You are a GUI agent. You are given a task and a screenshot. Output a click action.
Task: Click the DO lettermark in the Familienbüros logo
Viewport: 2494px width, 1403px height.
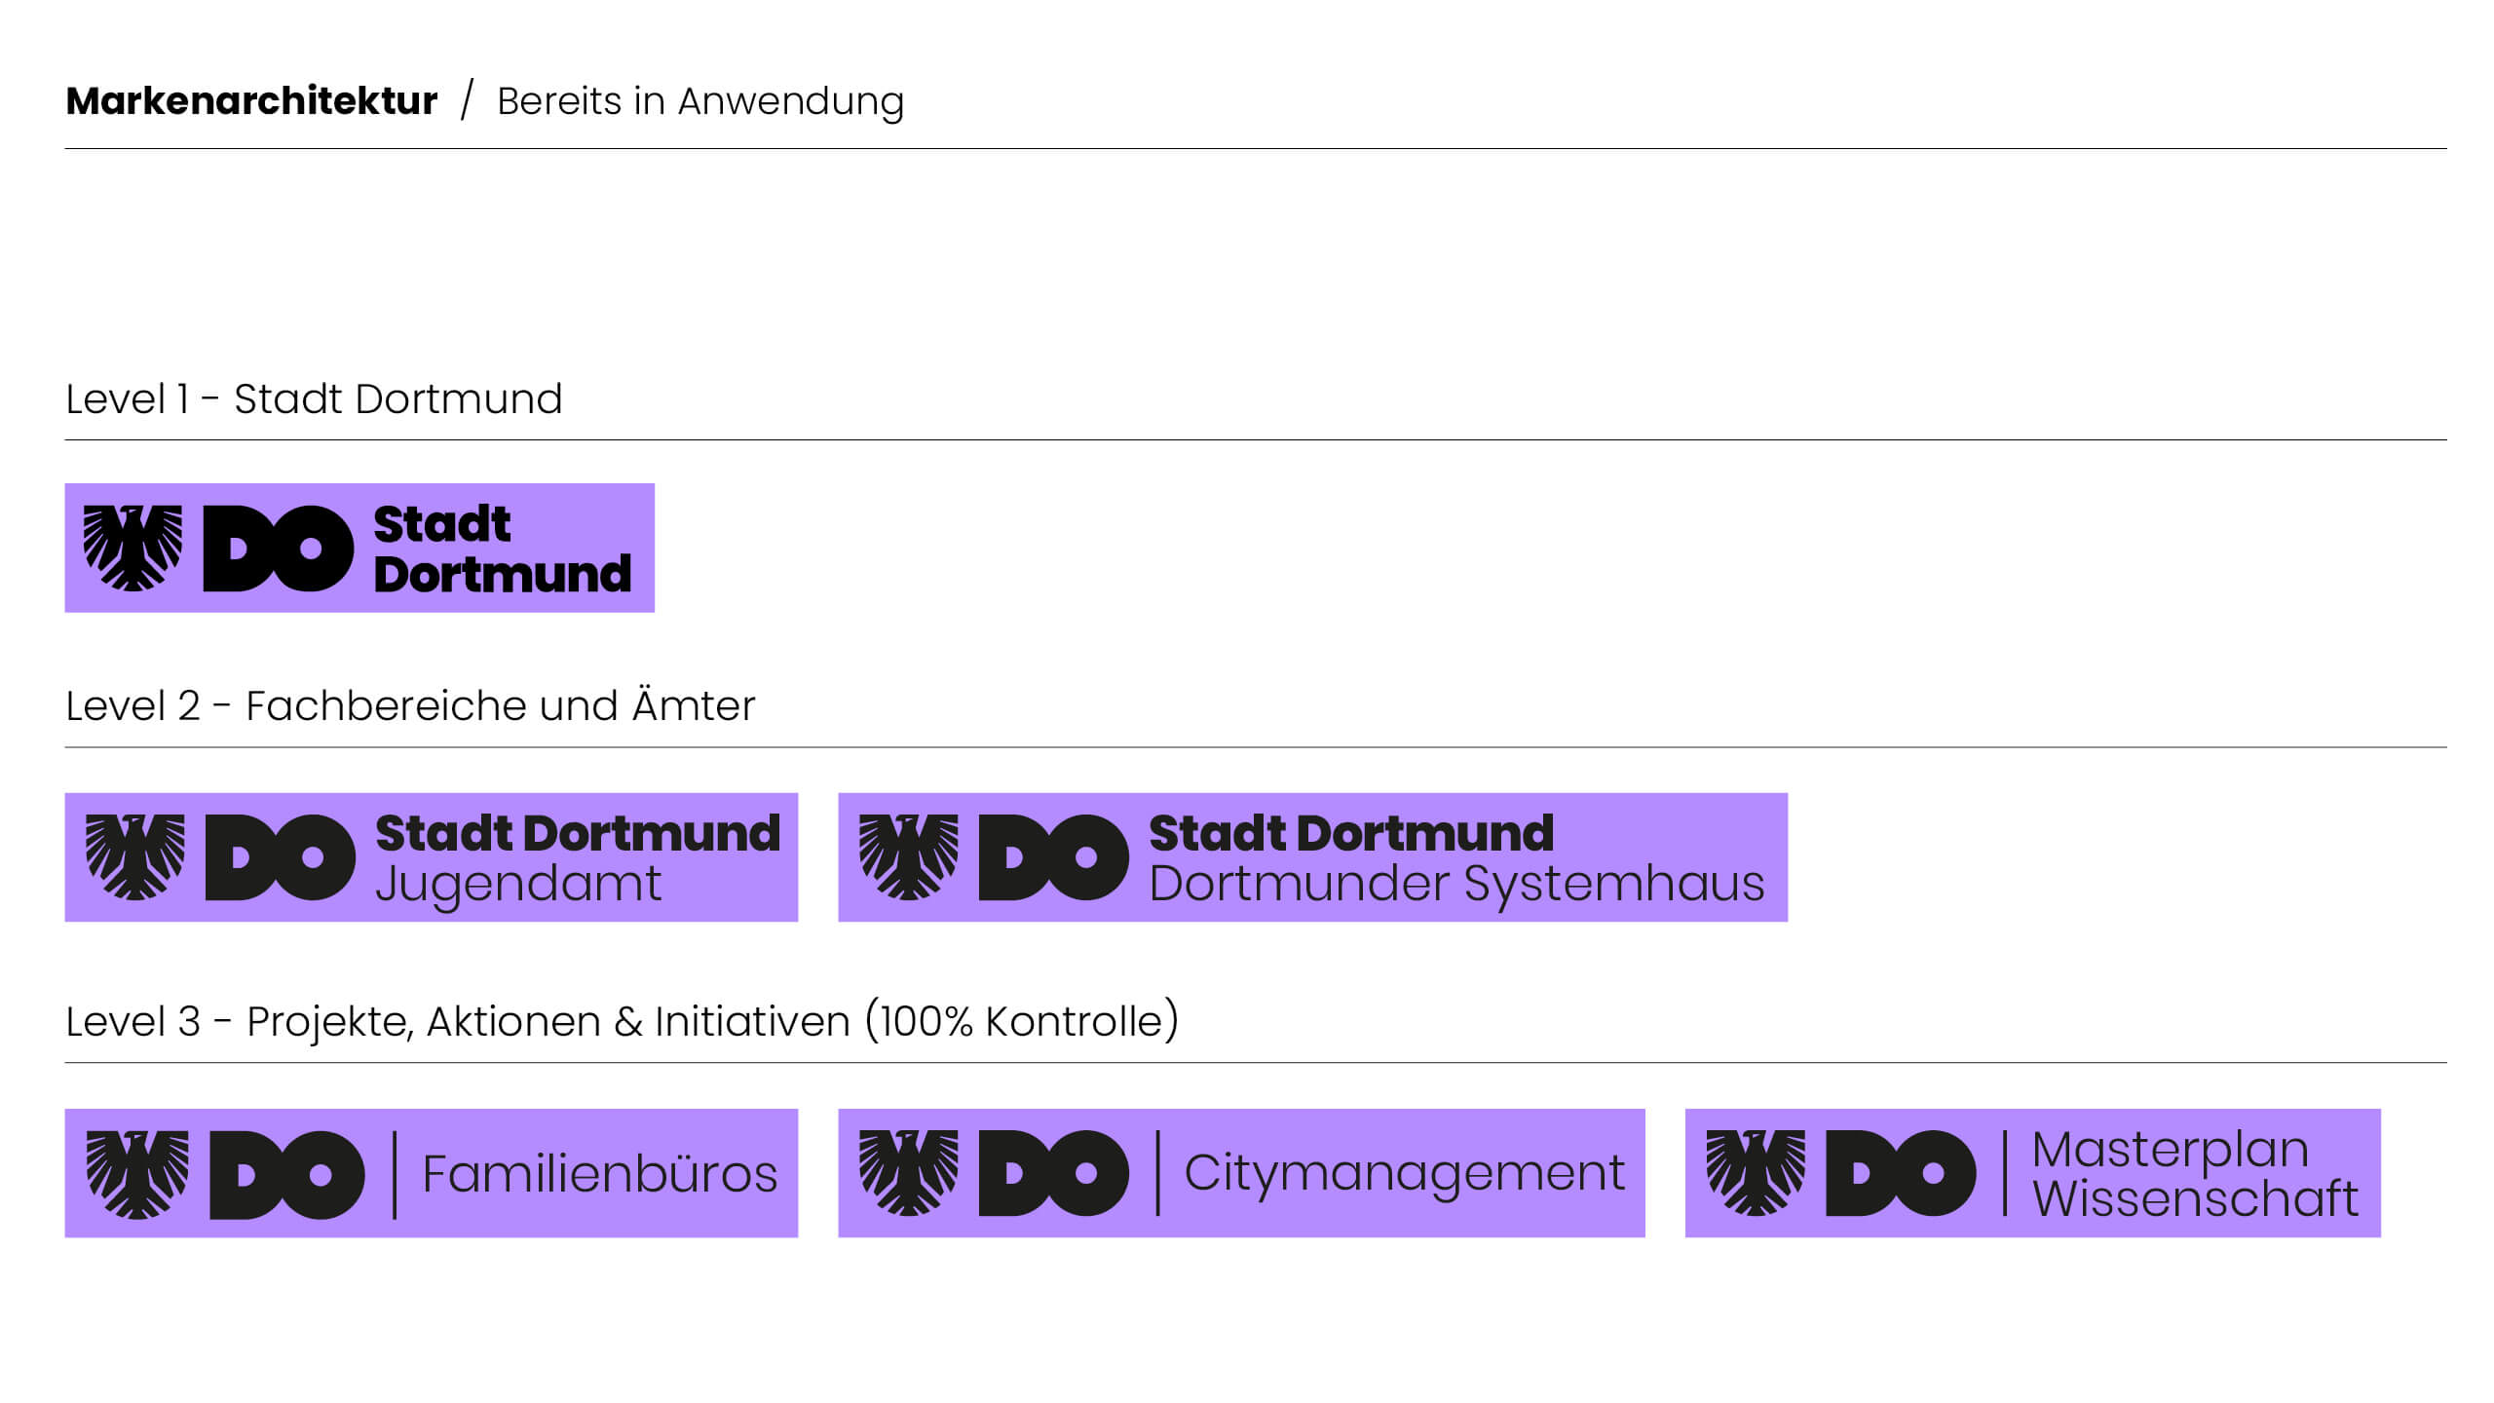286,1173
